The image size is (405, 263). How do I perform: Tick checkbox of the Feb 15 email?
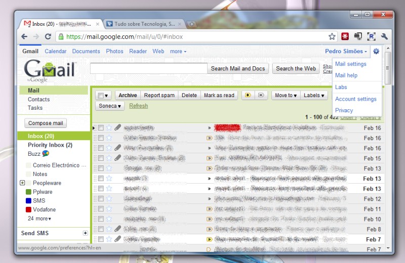coord(101,158)
